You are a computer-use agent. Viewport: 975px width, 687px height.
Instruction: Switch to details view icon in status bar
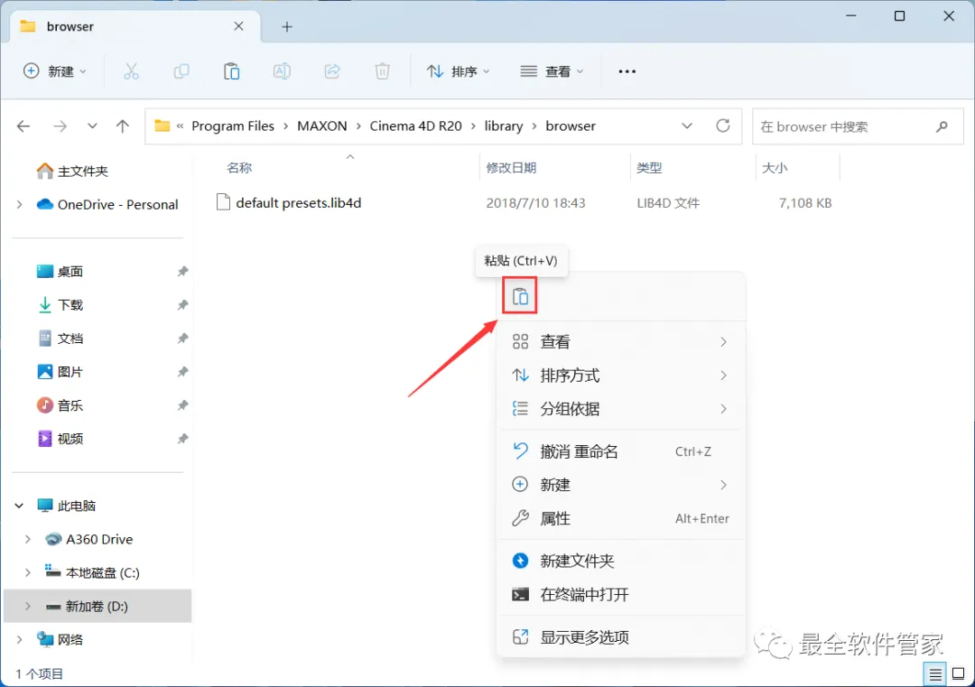click(x=934, y=674)
